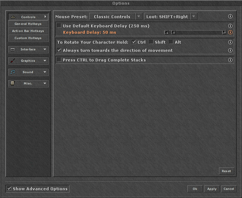This screenshot has height=198, width=242.
Task: Collapse the Controls category arrow
Action: coord(45,17)
